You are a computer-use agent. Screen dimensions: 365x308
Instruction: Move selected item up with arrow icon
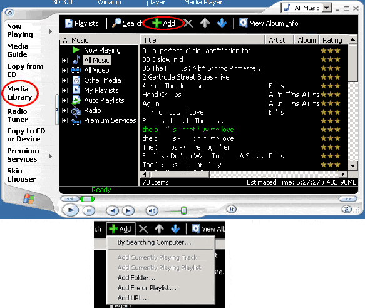coord(205,23)
